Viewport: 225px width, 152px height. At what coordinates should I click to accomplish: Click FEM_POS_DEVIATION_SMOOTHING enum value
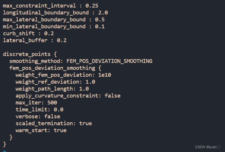point(109,61)
